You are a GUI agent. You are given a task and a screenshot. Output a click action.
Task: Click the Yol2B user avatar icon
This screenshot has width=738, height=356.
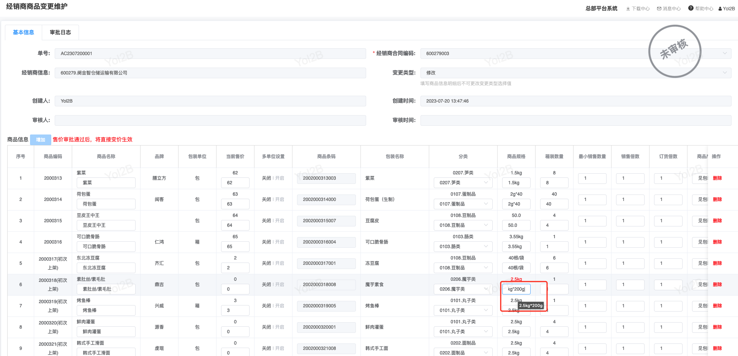pos(720,9)
